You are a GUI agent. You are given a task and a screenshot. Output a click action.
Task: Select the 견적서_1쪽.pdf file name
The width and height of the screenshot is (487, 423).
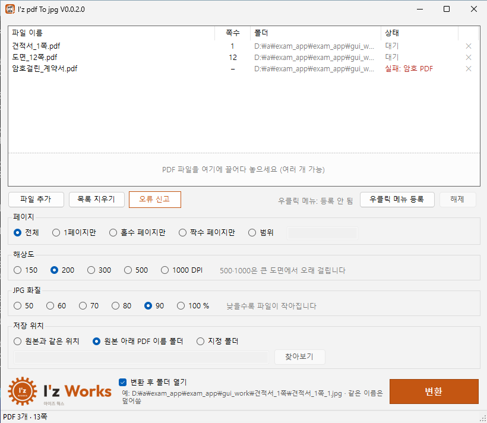36,46
